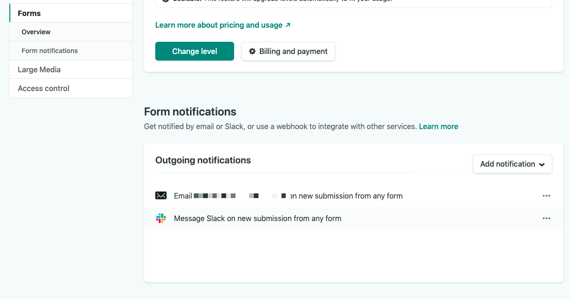Open options menu for the email notification

(x=546, y=196)
